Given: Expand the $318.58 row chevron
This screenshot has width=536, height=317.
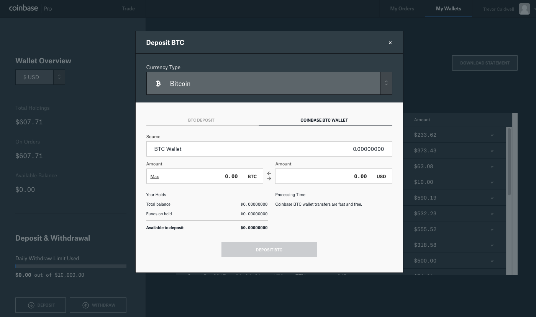Looking at the screenshot, I should click(492, 245).
